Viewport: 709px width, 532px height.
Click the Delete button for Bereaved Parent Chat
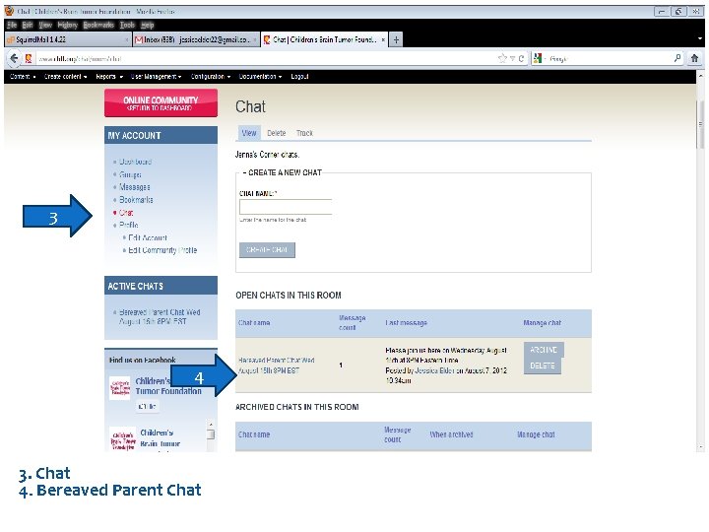[x=543, y=366]
